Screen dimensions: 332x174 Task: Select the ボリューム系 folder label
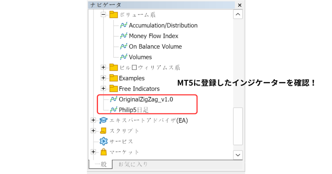coord(137,15)
